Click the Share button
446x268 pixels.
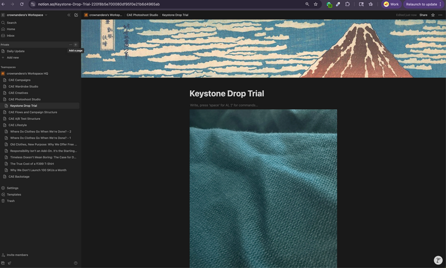(x=423, y=15)
